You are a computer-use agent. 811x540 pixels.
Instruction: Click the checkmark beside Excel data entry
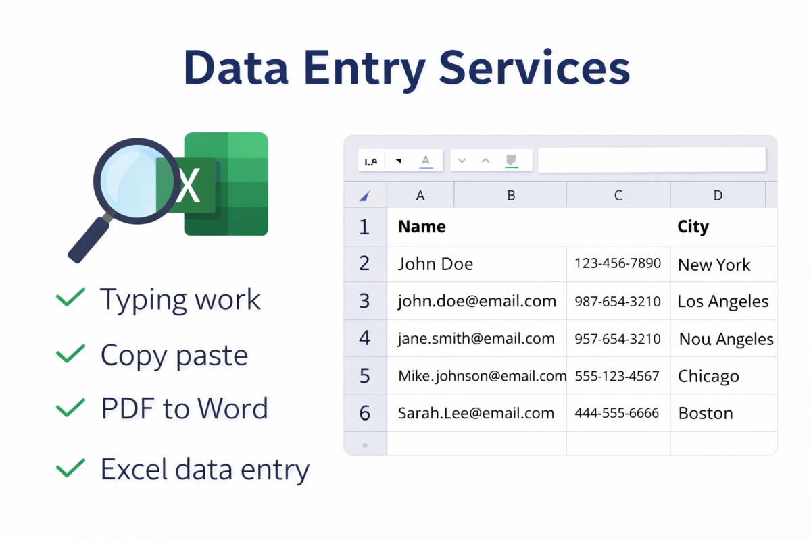coord(70,467)
